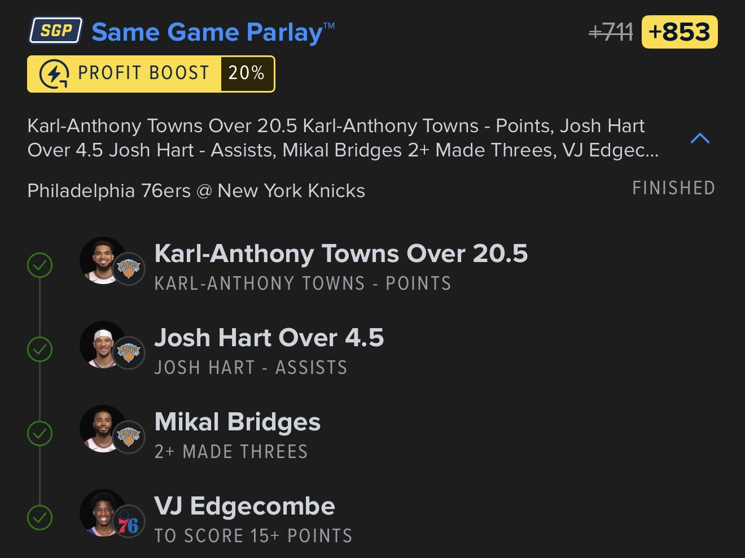This screenshot has width=745, height=558.
Task: Click Knicks logo beside Josh Hart
Action: (129, 352)
